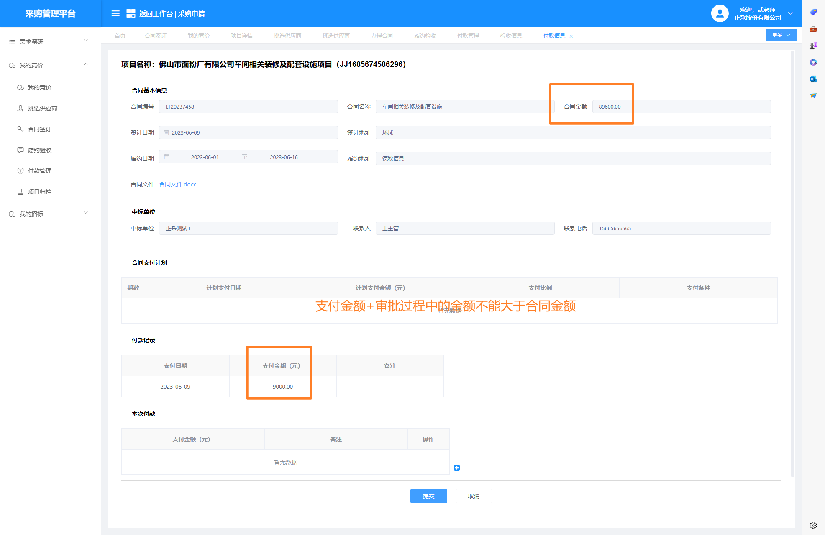Click the Outlook icon in browser sidebar
The height and width of the screenshot is (535, 825).
point(813,79)
